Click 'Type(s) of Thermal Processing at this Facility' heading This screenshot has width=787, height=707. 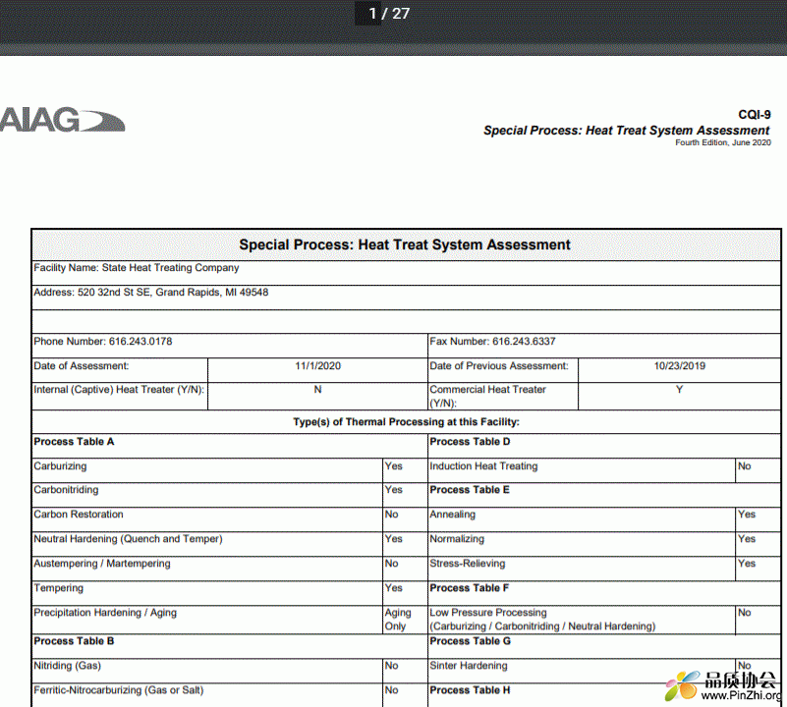coord(406,422)
